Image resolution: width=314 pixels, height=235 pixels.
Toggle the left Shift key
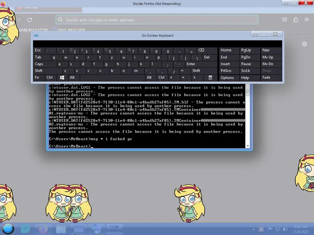tap(48, 71)
